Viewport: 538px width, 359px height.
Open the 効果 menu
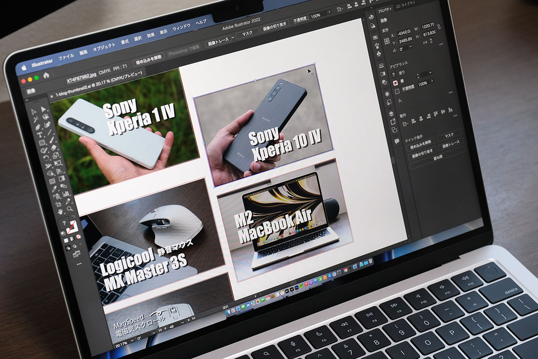(151, 35)
